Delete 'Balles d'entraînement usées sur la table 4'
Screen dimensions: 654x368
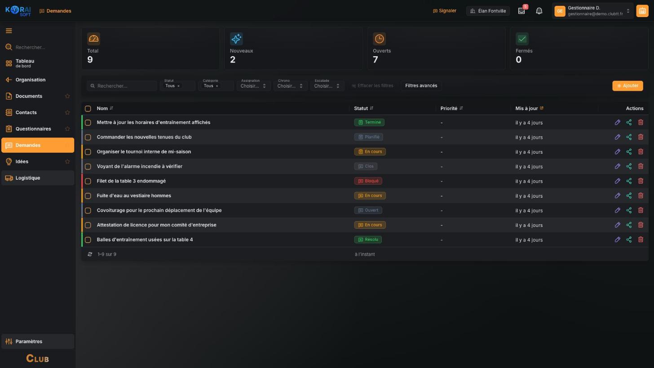641,239
